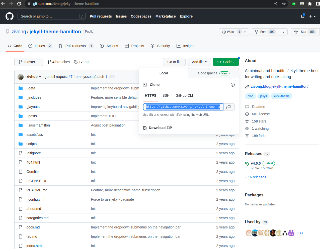Switch to the Pull requests repo tab
Screen dimensions: 320x249
tap(76, 46)
